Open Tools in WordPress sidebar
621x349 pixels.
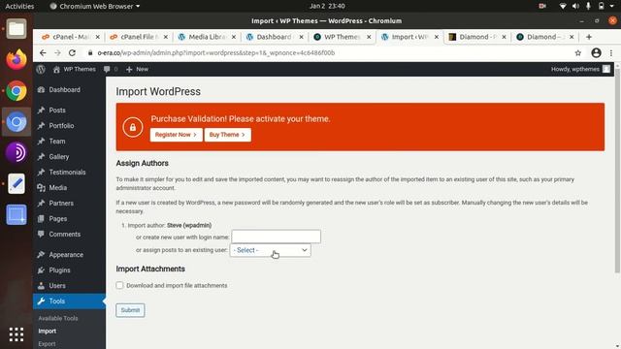tap(69, 301)
